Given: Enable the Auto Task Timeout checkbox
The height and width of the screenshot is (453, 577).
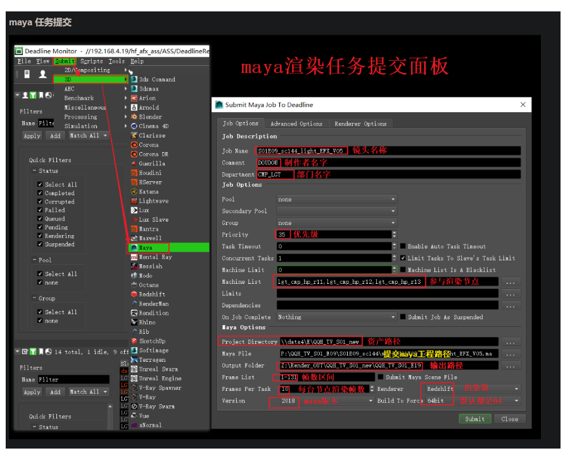Looking at the screenshot, I should (x=403, y=246).
